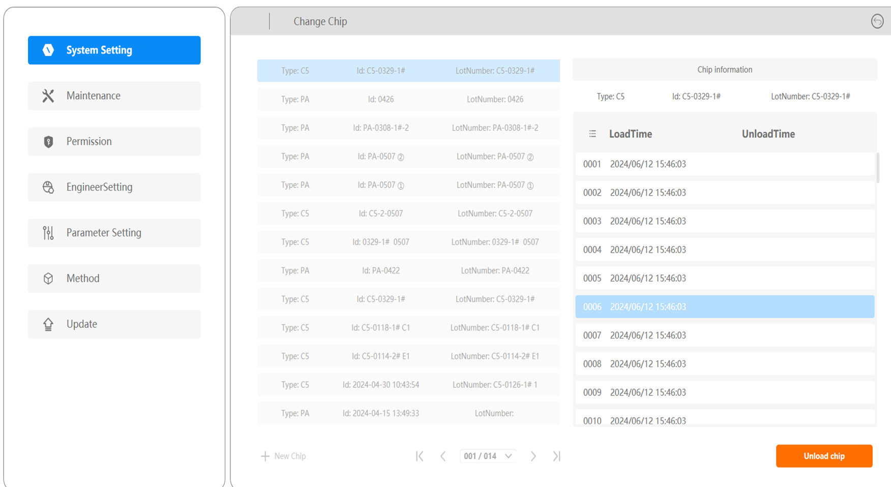This screenshot has width=891, height=487.
Task: Go to the next page of chips
Action: [x=533, y=456]
